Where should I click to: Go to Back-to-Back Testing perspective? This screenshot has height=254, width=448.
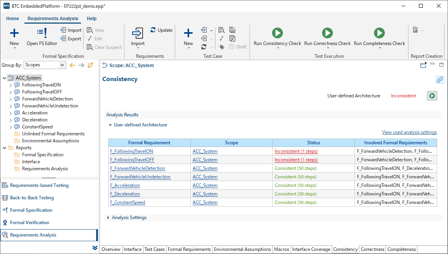[32, 198]
